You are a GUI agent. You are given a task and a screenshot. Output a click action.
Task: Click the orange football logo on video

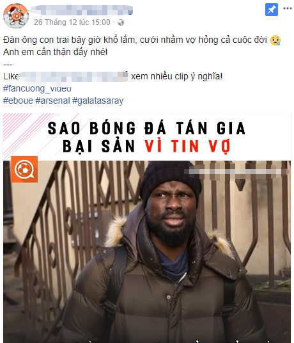pyautogui.click(x=24, y=169)
